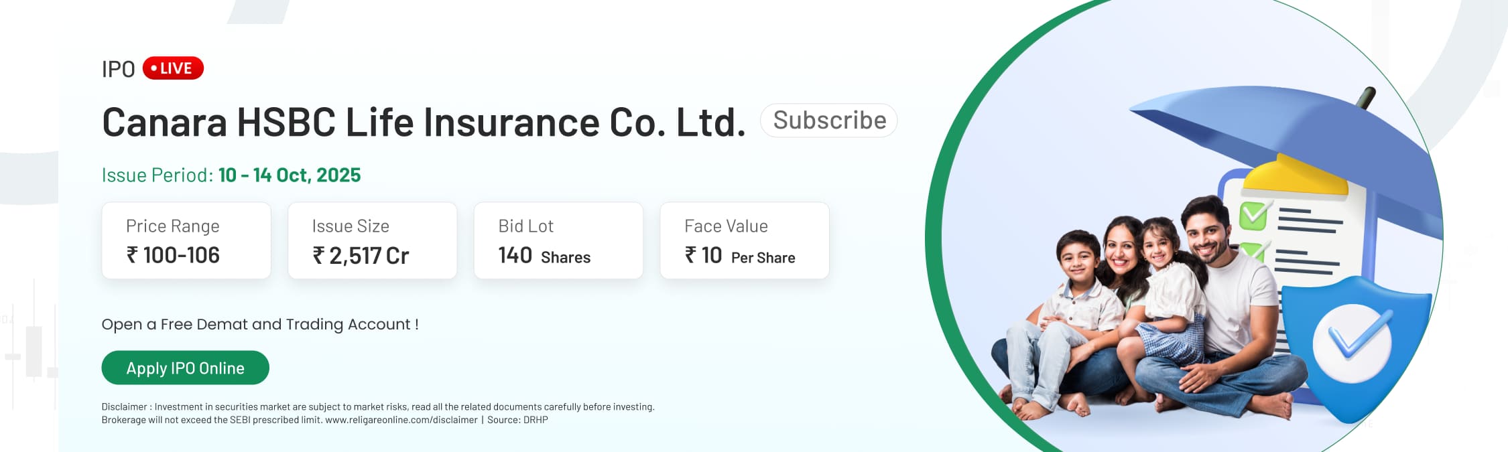The width and height of the screenshot is (1508, 452).
Task: Click the Source: DRHP text
Action: [517, 420]
